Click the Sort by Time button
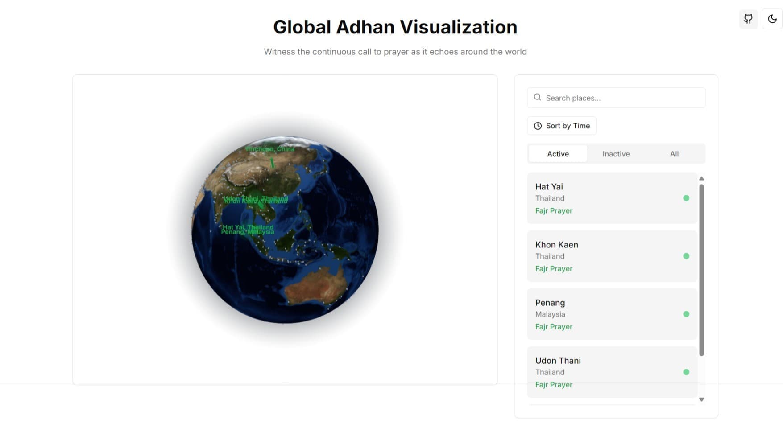This screenshot has height=440, width=783. (x=561, y=126)
